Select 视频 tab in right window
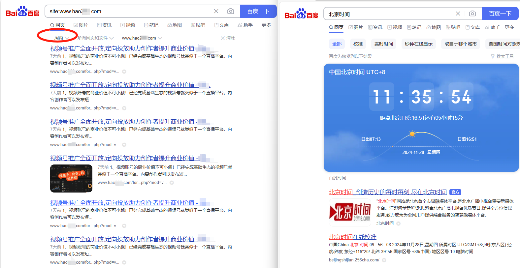 395,27
